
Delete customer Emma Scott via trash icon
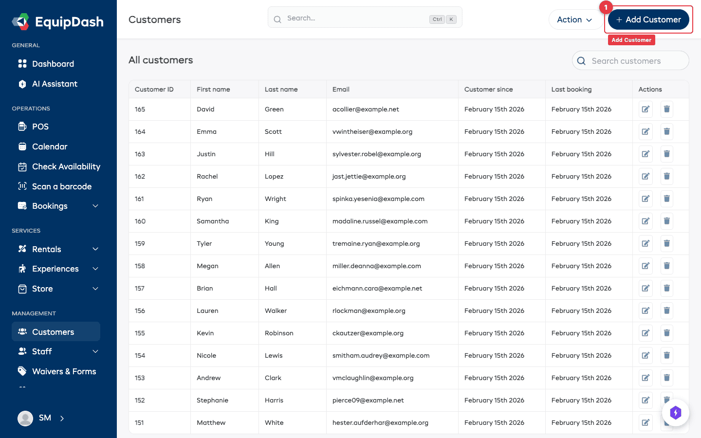click(666, 131)
